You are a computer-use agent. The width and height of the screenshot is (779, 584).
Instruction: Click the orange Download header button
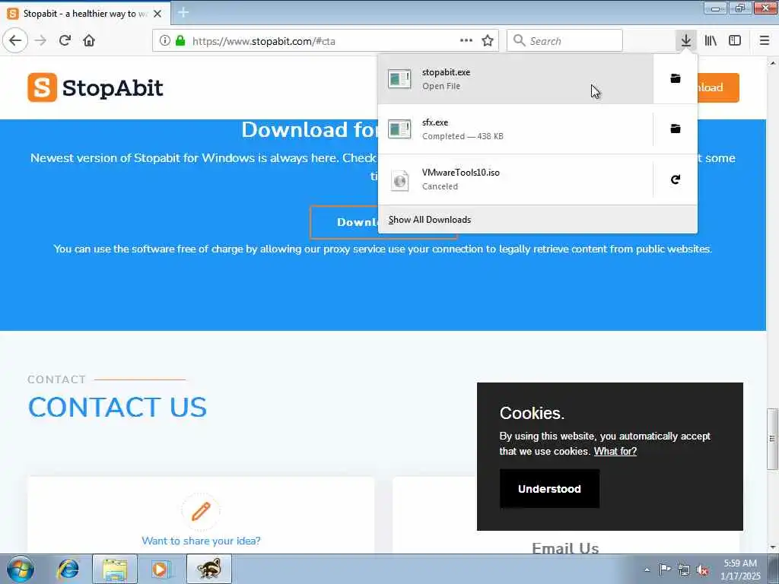click(718, 87)
